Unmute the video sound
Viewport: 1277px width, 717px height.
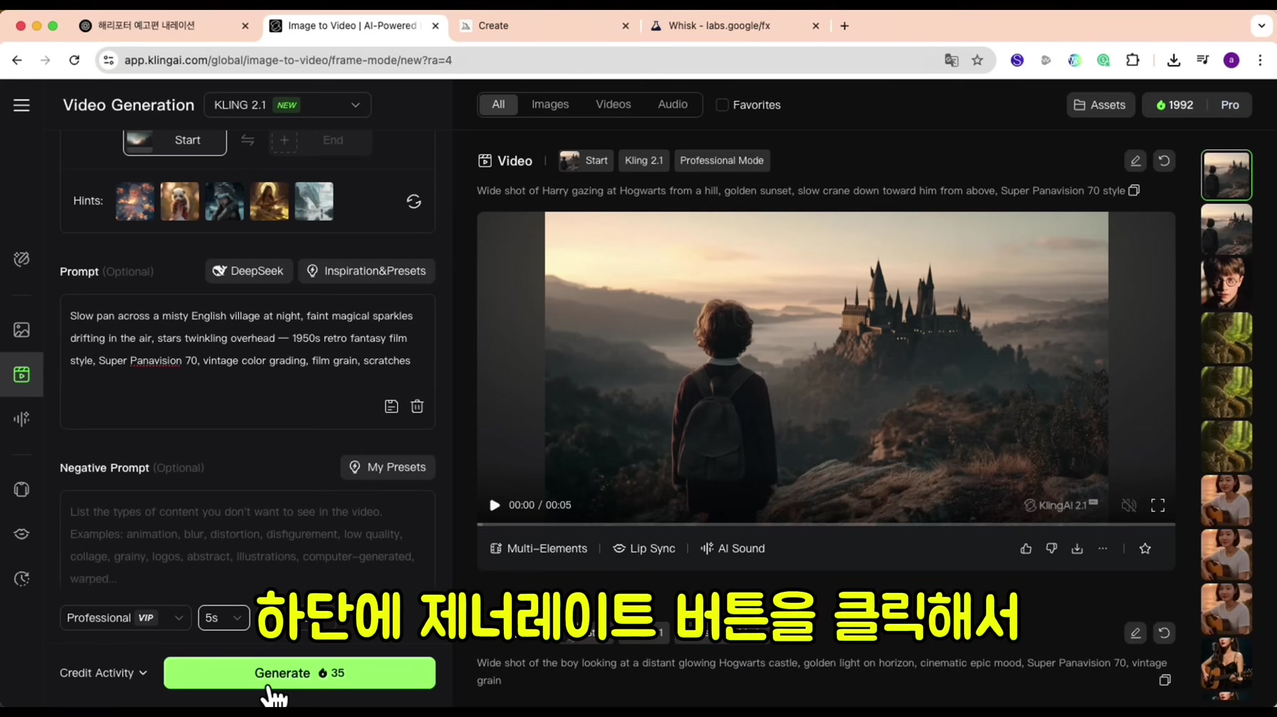[1129, 506]
